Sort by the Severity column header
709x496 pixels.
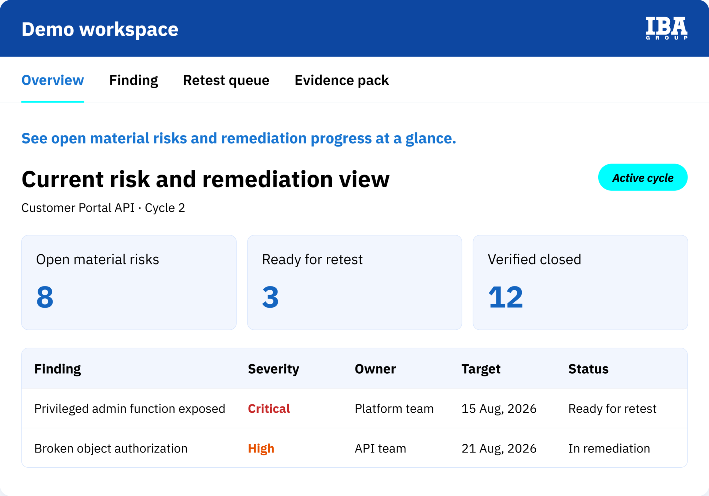[x=273, y=369]
